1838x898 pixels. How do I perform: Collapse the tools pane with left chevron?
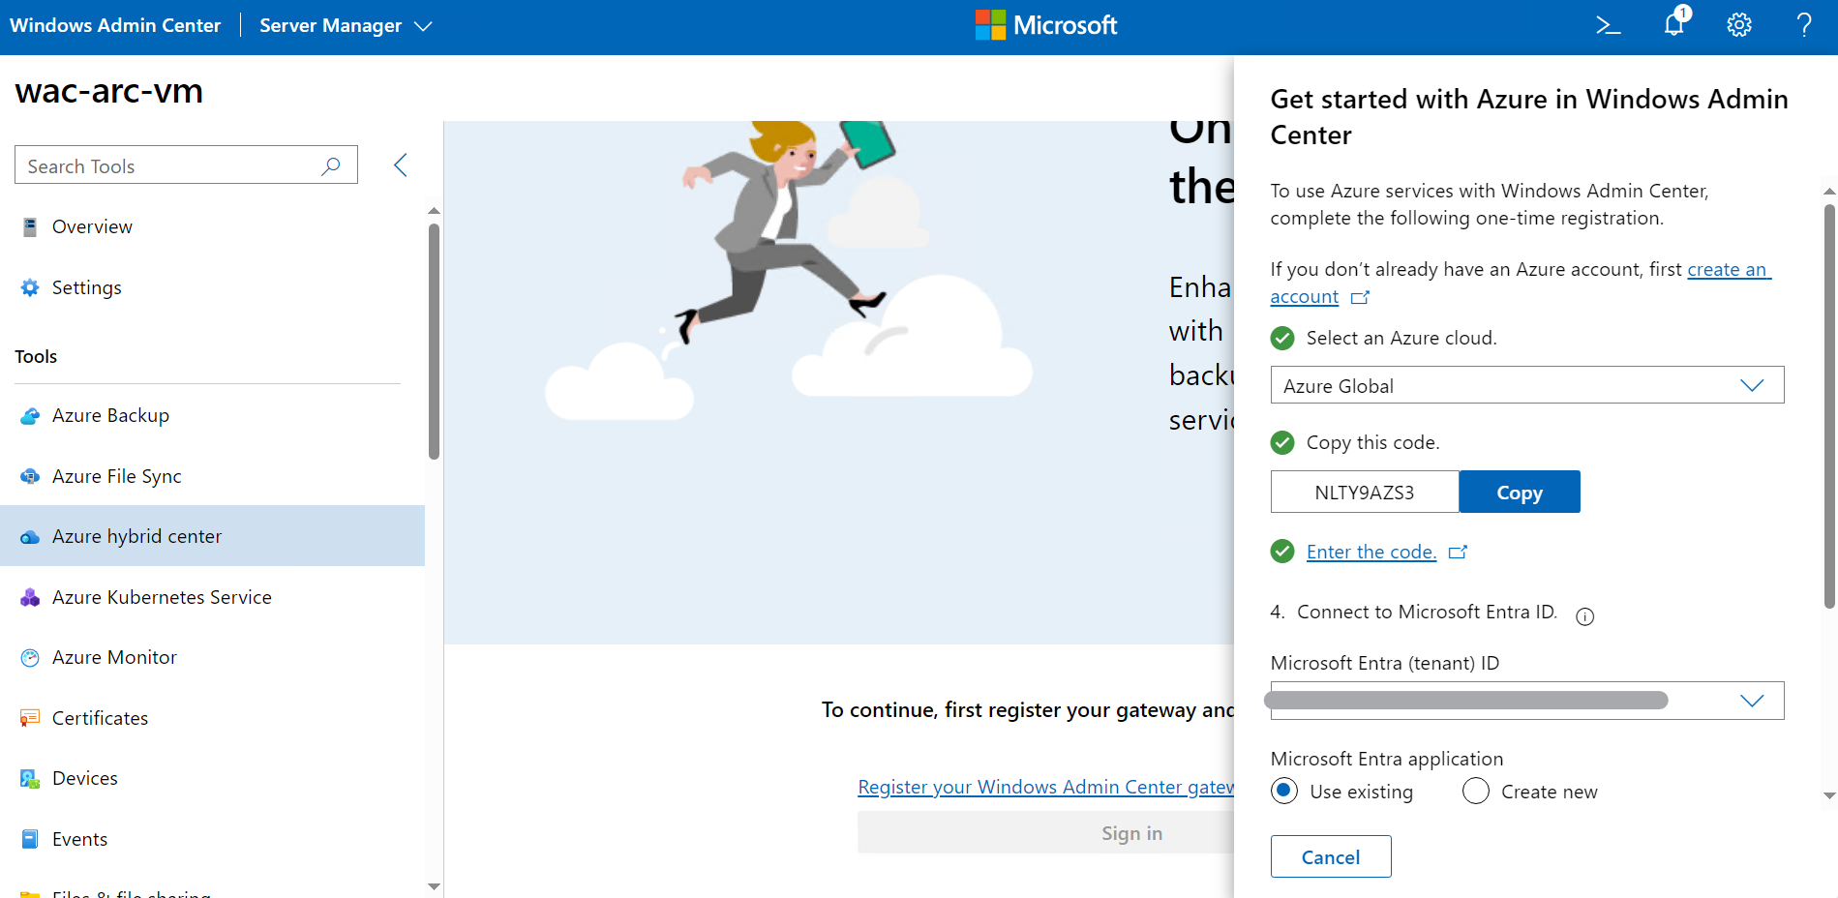[401, 165]
